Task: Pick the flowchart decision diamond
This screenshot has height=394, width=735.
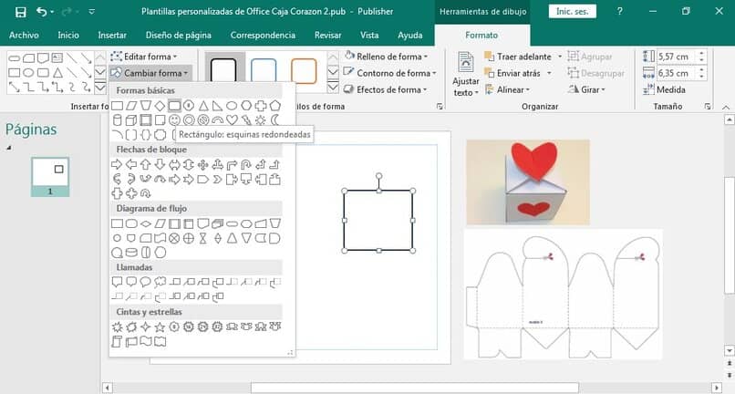Action: (x=146, y=223)
